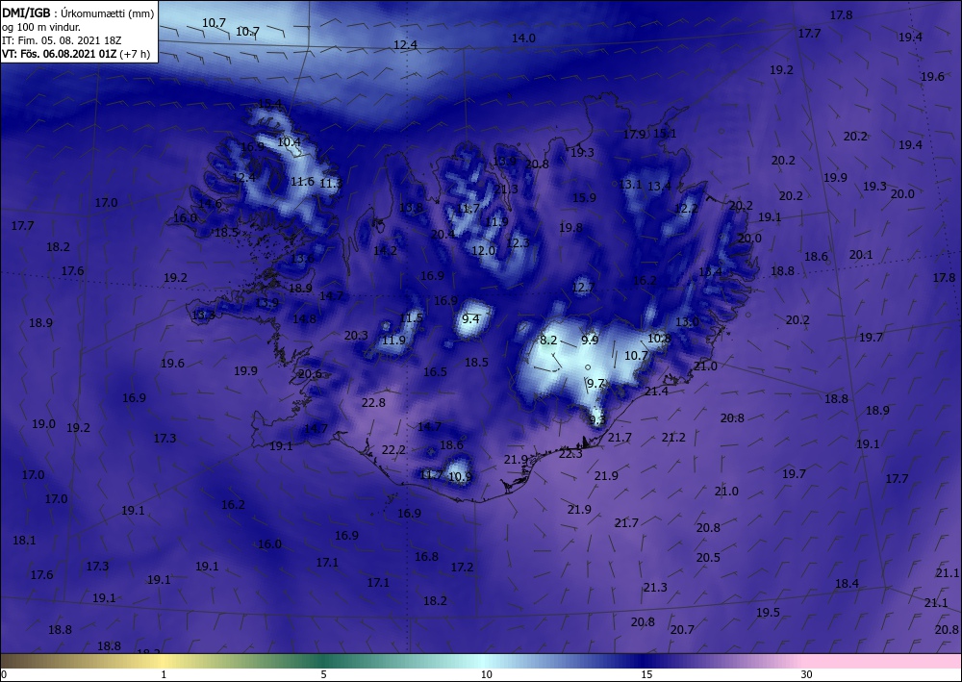Click the 'IT: Fim. 05. 08. 2021 18Z' line
962x682 pixels.
[62, 40]
